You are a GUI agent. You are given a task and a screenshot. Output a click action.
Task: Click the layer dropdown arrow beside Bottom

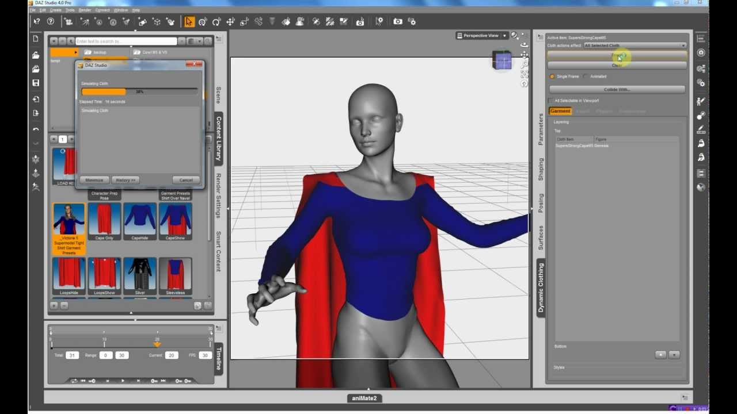674,355
